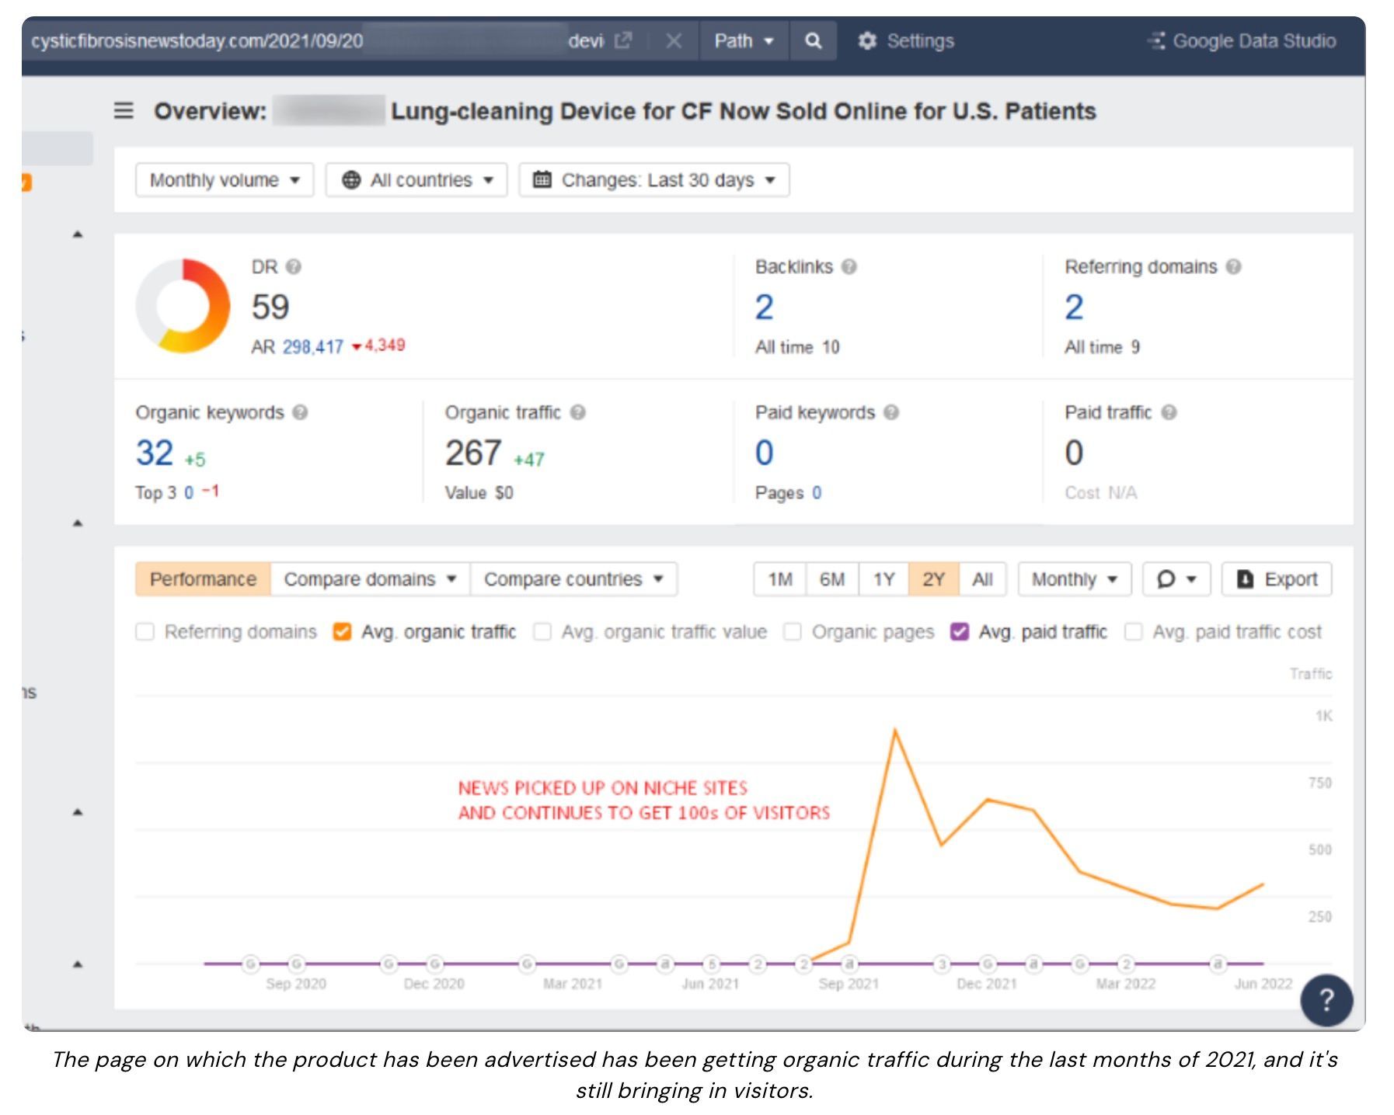The image size is (1394, 1115).
Task: Expand the All countries dropdown
Action: click(416, 180)
